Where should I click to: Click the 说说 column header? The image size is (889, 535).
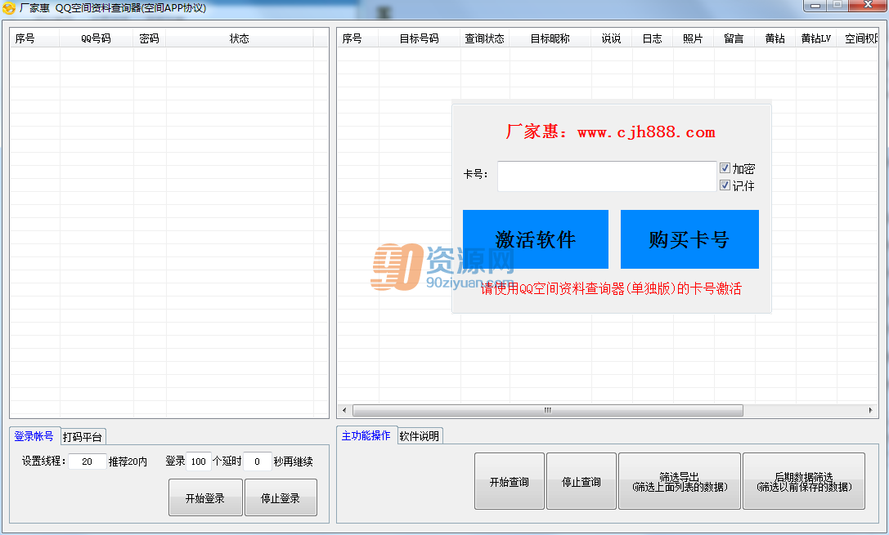coord(612,38)
